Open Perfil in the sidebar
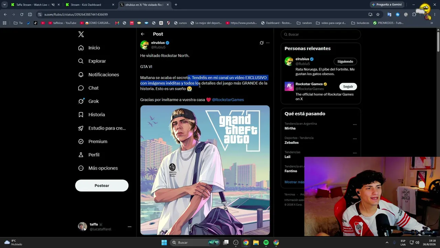The image size is (440, 248). [x=89, y=155]
